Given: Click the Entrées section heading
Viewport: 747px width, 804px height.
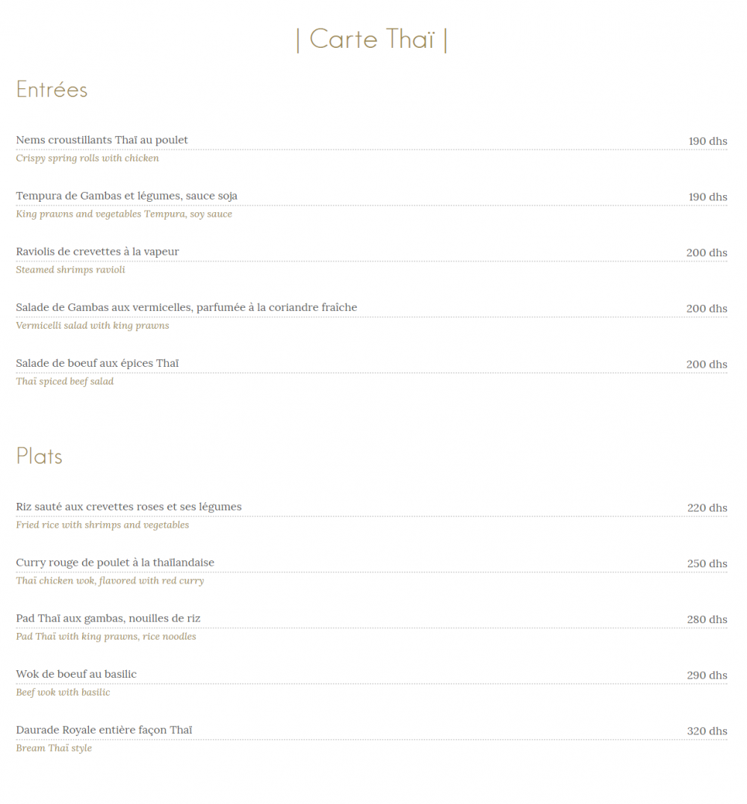Looking at the screenshot, I should click(x=52, y=90).
